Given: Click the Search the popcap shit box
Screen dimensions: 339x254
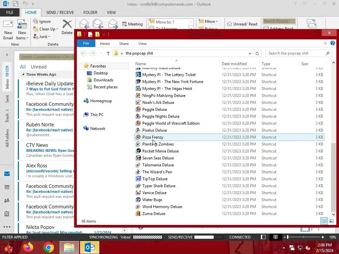Looking at the screenshot, I should coord(299,53).
